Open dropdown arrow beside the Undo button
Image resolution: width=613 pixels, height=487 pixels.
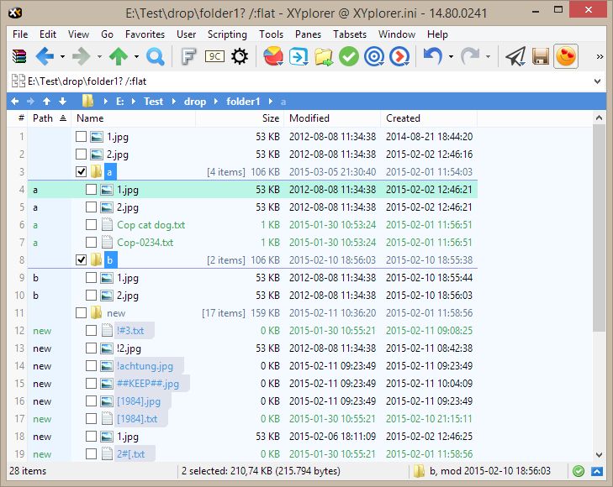(x=451, y=56)
